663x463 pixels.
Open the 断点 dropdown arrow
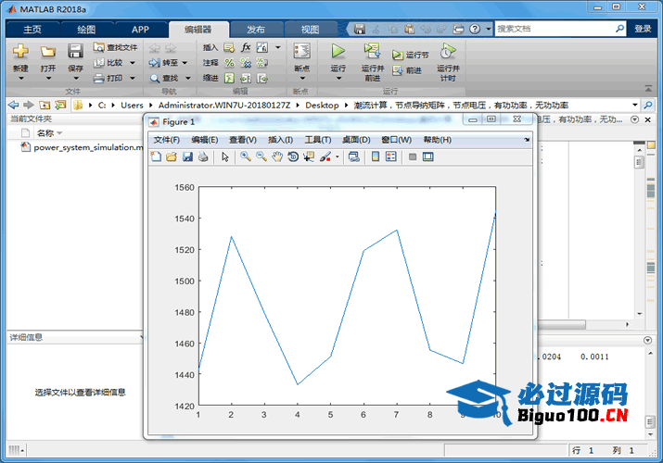(x=302, y=79)
